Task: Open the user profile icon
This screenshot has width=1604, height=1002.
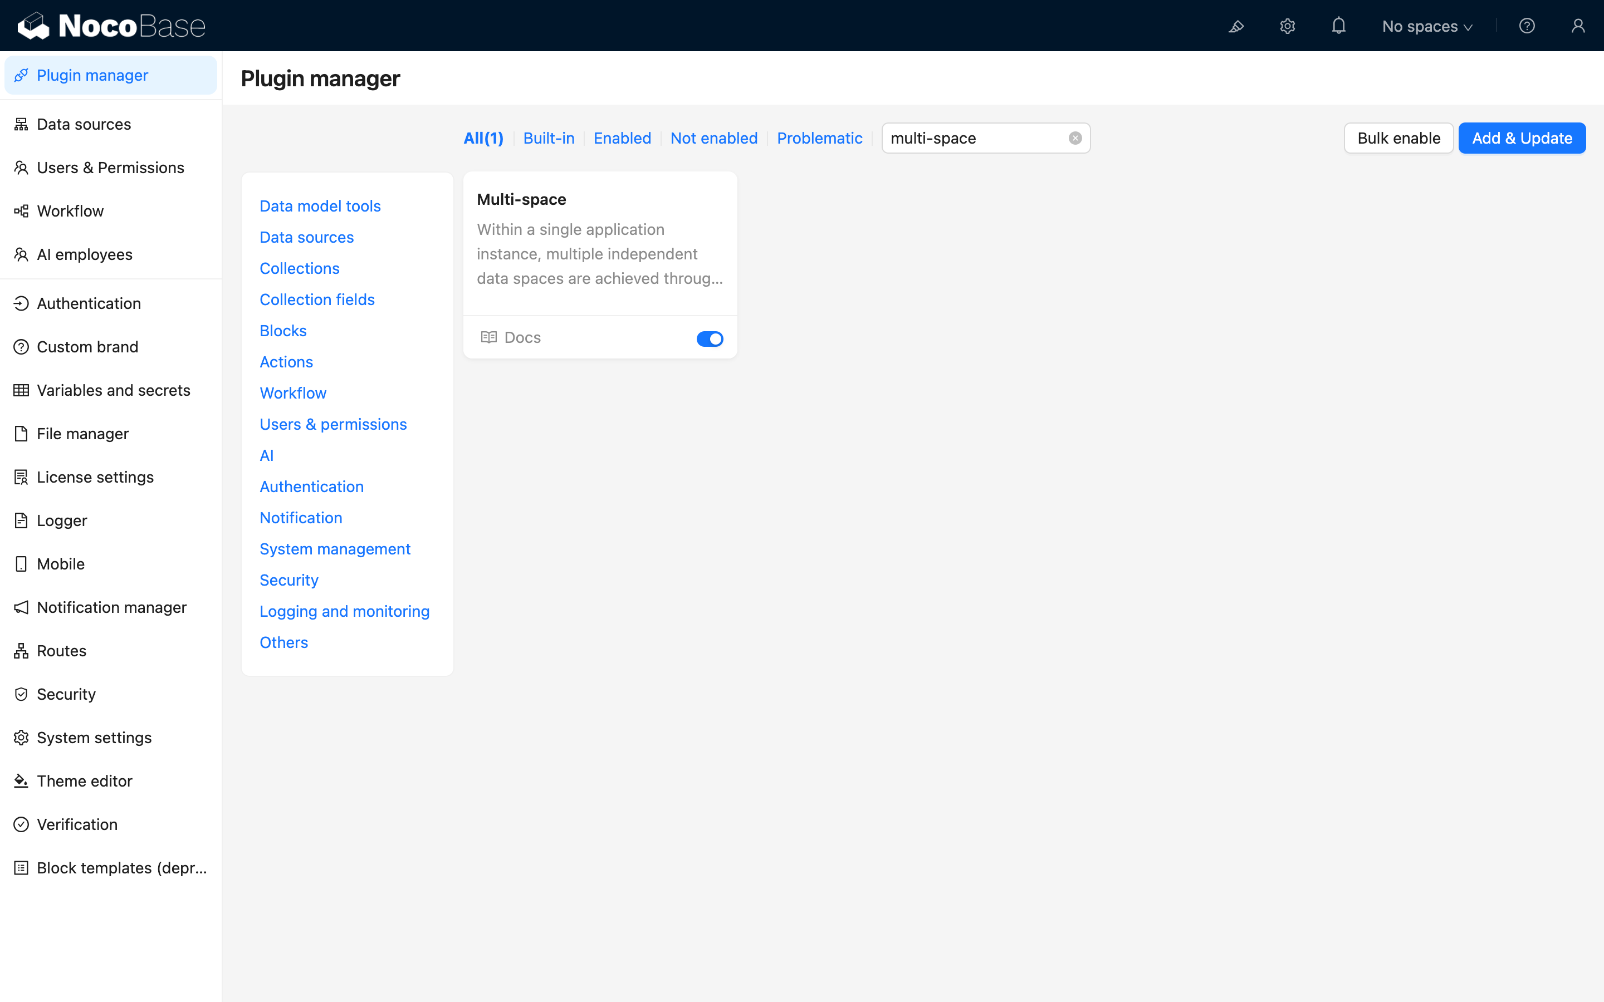Action: (x=1577, y=27)
